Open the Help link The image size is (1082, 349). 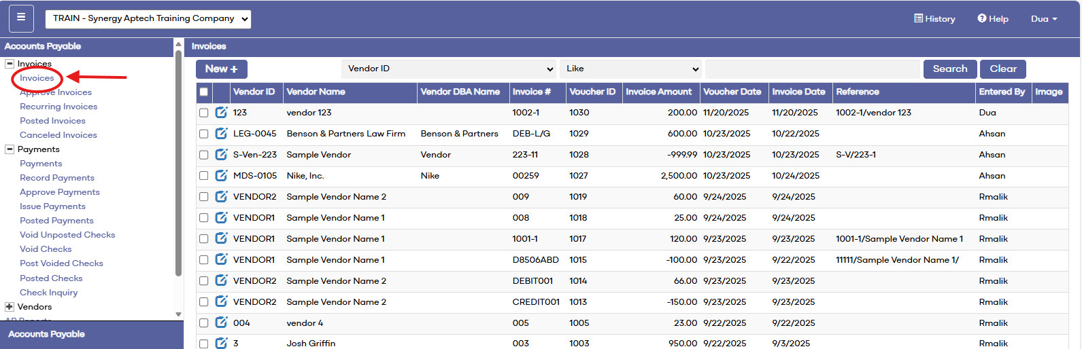pos(993,19)
